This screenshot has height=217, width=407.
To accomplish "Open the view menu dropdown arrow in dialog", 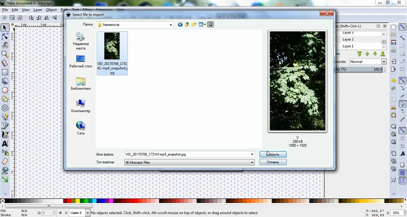I will pyautogui.click(x=205, y=24).
